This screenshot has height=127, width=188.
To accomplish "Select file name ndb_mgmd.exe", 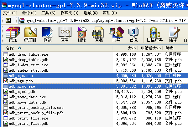I will (x=22, y=86).
